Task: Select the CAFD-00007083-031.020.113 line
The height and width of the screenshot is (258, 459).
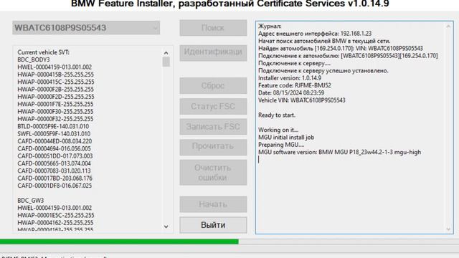Action: point(55,171)
